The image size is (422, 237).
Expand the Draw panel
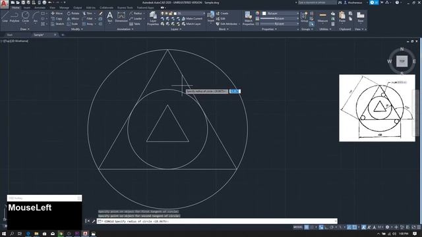tap(25, 29)
